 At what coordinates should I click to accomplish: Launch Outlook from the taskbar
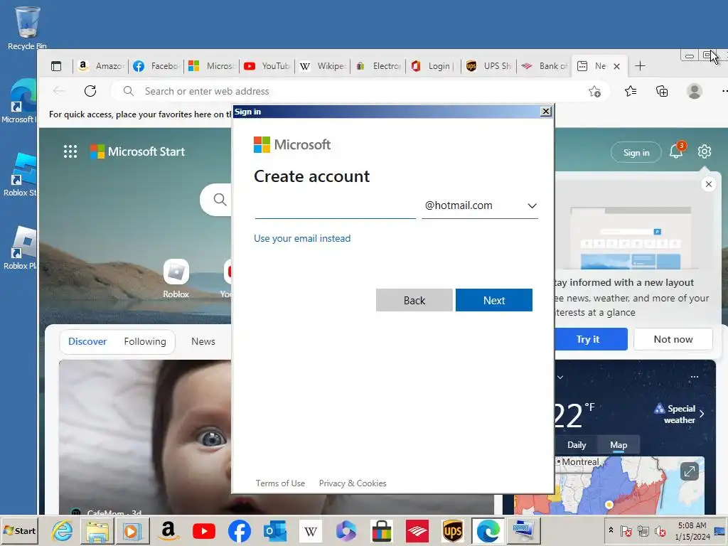coord(275,530)
